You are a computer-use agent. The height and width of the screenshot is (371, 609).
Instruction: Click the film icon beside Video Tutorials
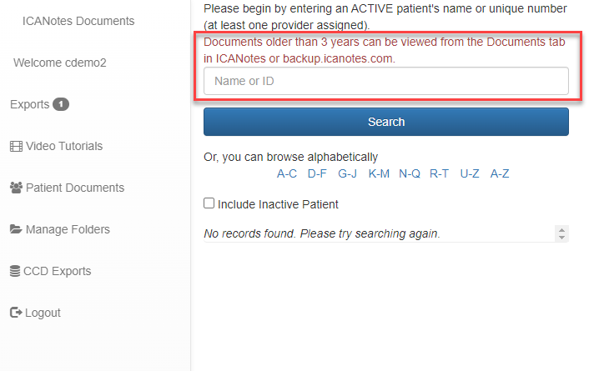pyautogui.click(x=16, y=146)
